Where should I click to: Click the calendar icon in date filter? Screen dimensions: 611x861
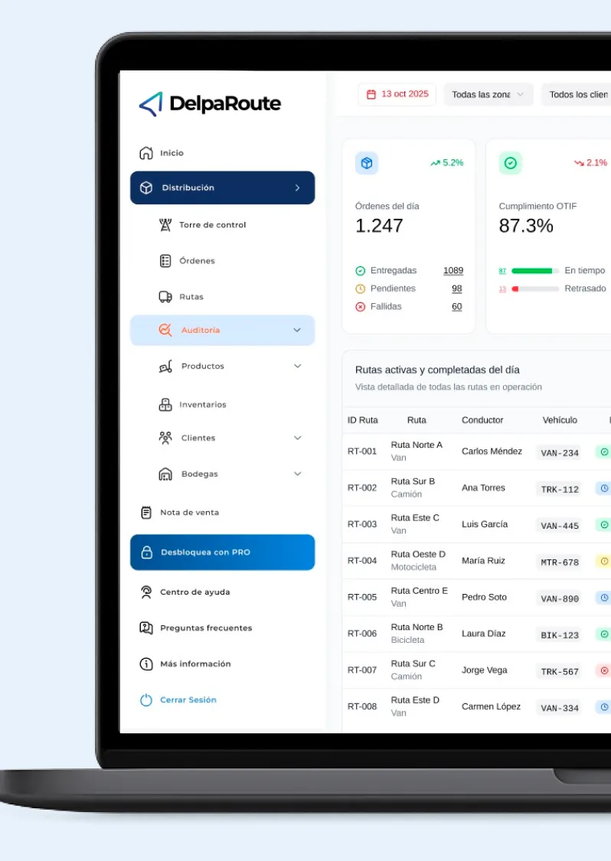[371, 94]
